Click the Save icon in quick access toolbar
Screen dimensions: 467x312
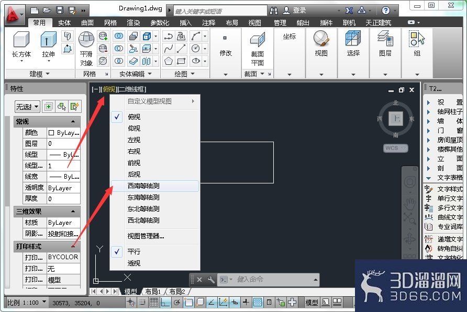(x=60, y=10)
